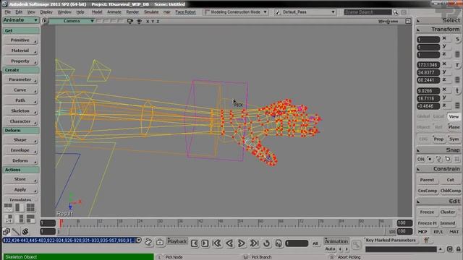Click the Playback button

177,241
